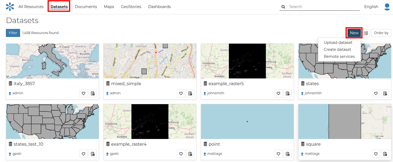393x162 pixels.
Task: Click the GeoNode logo icon
Action: tap(10, 7)
